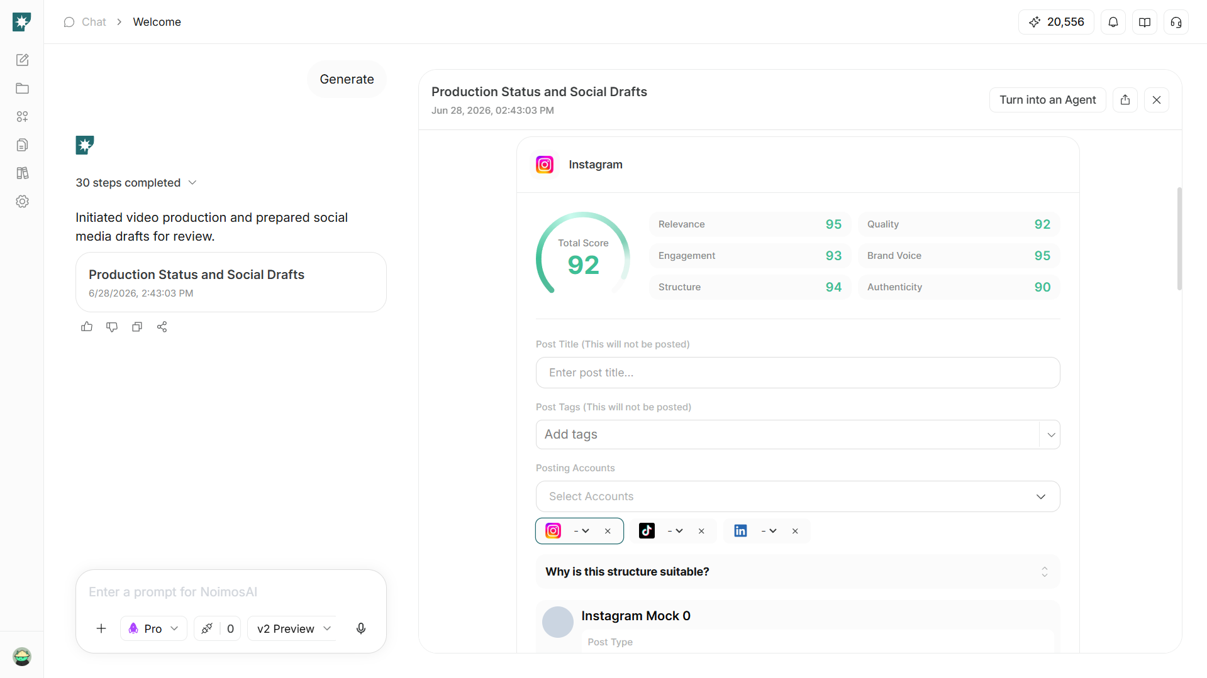Close the Production Status panel
Screen dimensions: 1207x678
point(1157,100)
